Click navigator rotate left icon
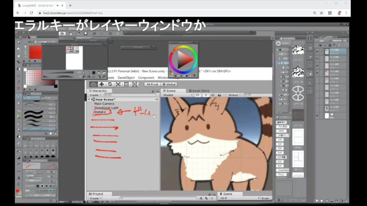The height and width of the screenshot is (206, 367). point(84,77)
